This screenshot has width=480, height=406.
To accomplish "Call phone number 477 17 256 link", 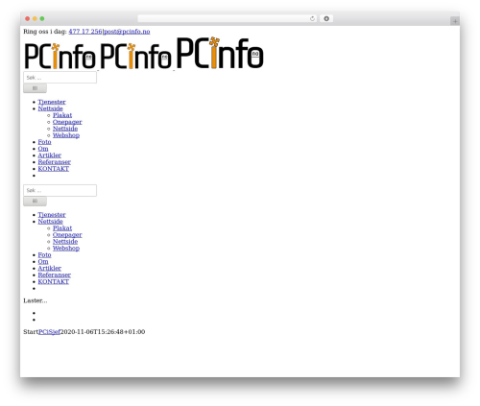I will pyautogui.click(x=85, y=32).
